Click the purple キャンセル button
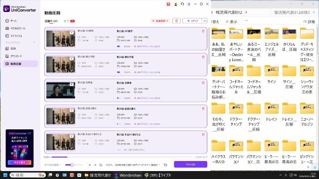 [190, 165]
